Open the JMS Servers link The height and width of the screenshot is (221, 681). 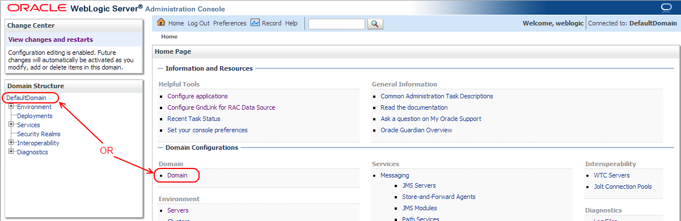pos(419,185)
